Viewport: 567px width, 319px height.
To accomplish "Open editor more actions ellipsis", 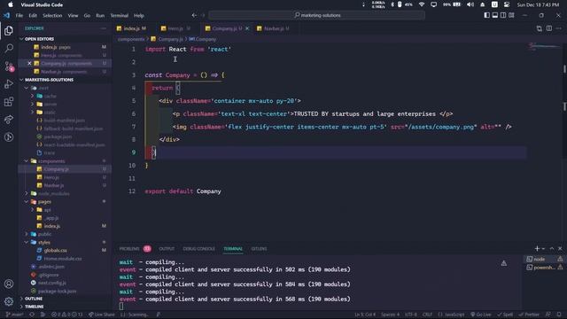I will tap(559, 28).
